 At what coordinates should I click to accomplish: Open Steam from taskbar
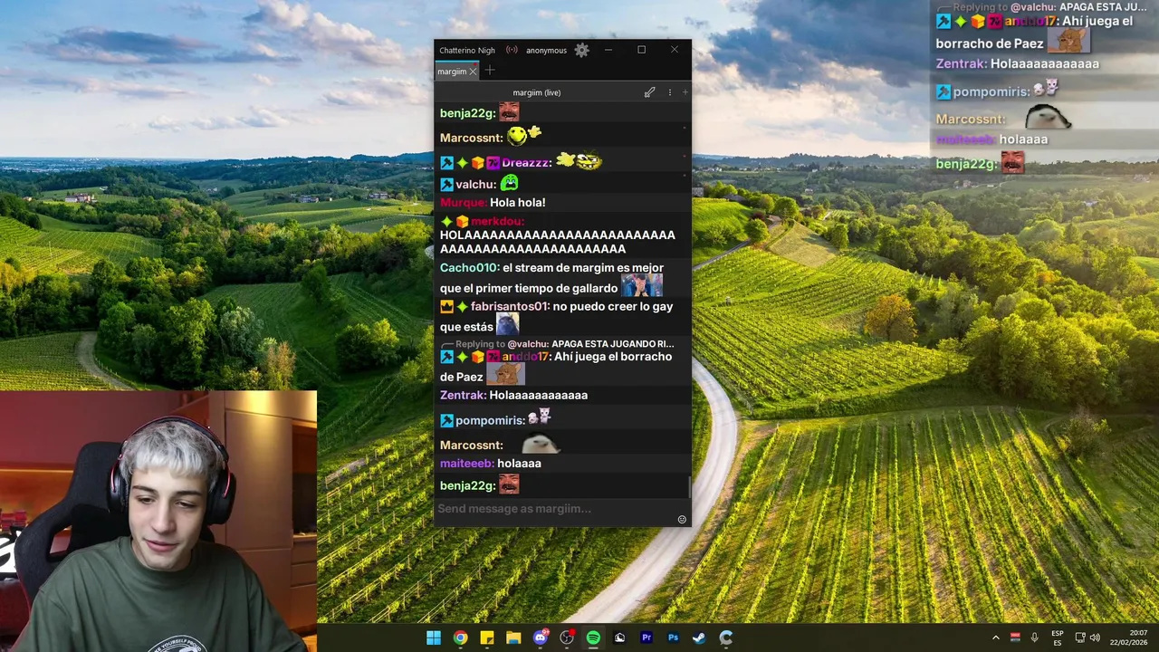699,638
